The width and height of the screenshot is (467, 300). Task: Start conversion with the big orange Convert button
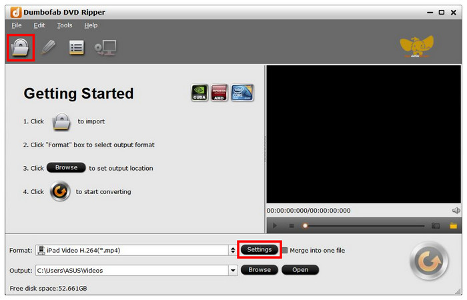429,261
